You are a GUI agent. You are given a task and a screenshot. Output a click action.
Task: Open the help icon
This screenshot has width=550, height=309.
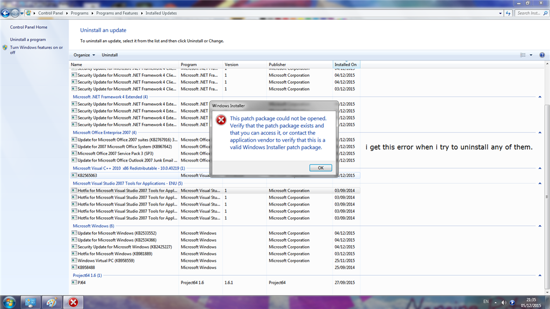[542, 55]
